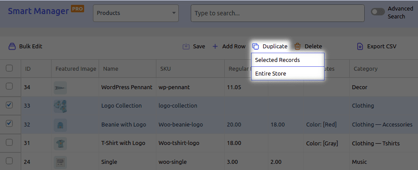Check the T-Shirt with Logo checkbox

(9, 142)
